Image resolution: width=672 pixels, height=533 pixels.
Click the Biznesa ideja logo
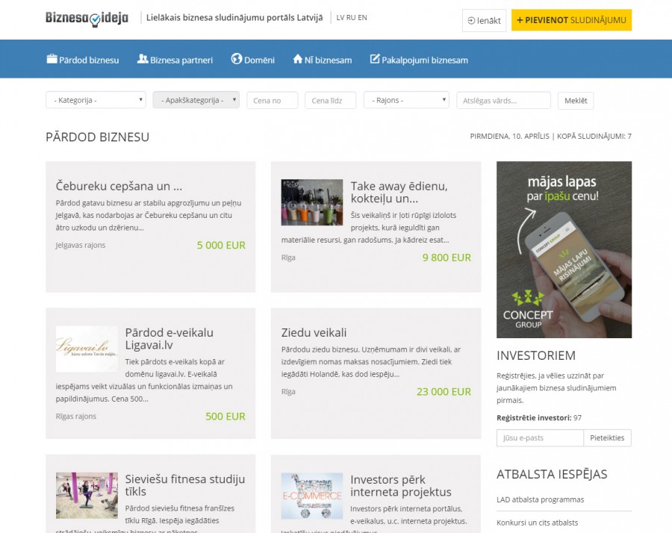coord(87,19)
